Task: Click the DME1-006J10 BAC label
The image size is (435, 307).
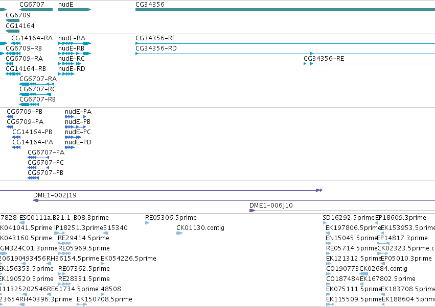Action: pyautogui.click(x=271, y=206)
